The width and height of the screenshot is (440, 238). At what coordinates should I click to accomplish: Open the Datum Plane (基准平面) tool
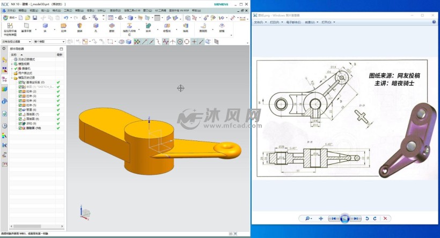click(26, 28)
